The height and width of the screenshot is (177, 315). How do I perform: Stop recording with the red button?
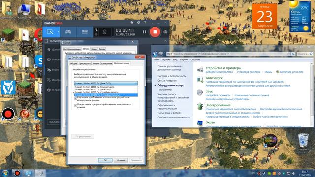(x=155, y=32)
